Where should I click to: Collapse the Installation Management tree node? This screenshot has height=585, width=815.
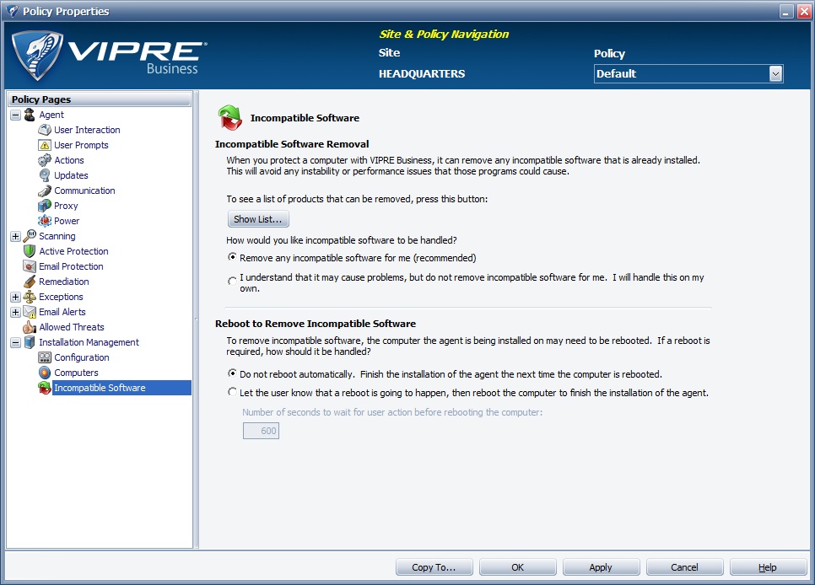[x=15, y=342]
